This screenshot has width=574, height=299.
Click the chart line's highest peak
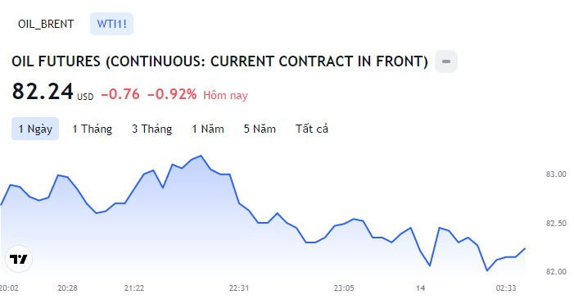pos(201,156)
